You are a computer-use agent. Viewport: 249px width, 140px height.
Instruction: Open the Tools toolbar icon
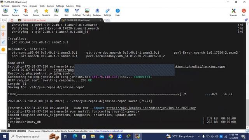pos(26,12)
